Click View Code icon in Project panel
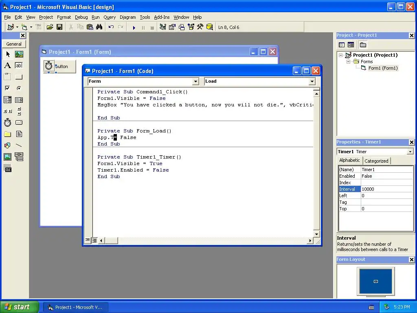The image size is (417, 313). coord(342,45)
